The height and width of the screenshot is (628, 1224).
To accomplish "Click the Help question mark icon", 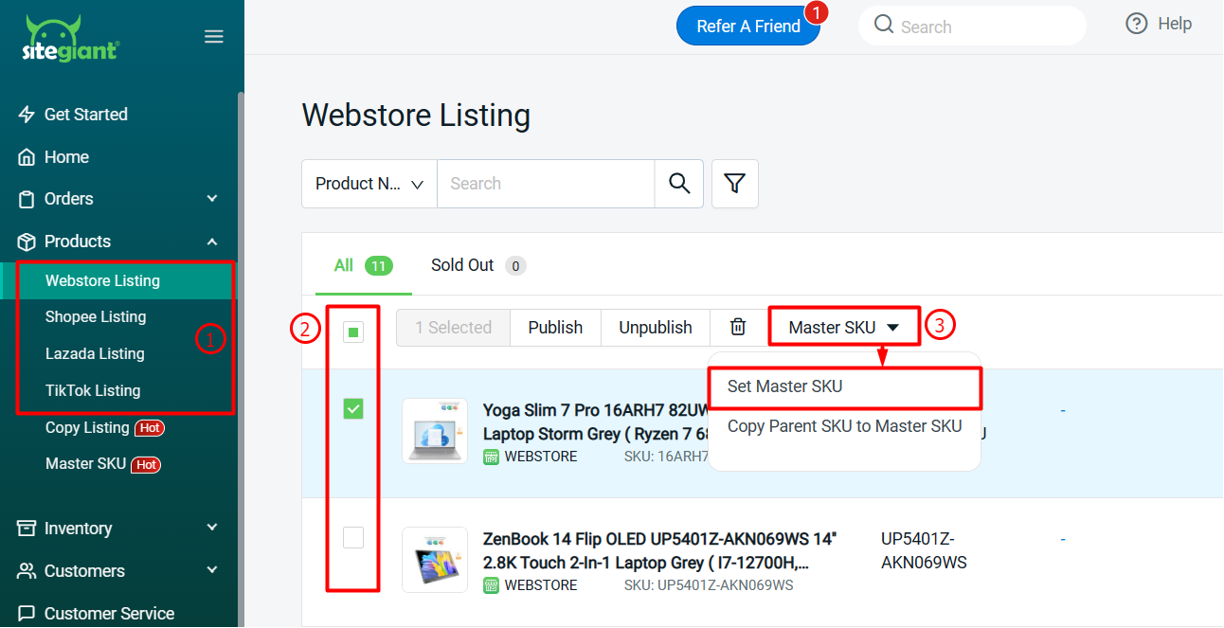I will click(x=1136, y=24).
